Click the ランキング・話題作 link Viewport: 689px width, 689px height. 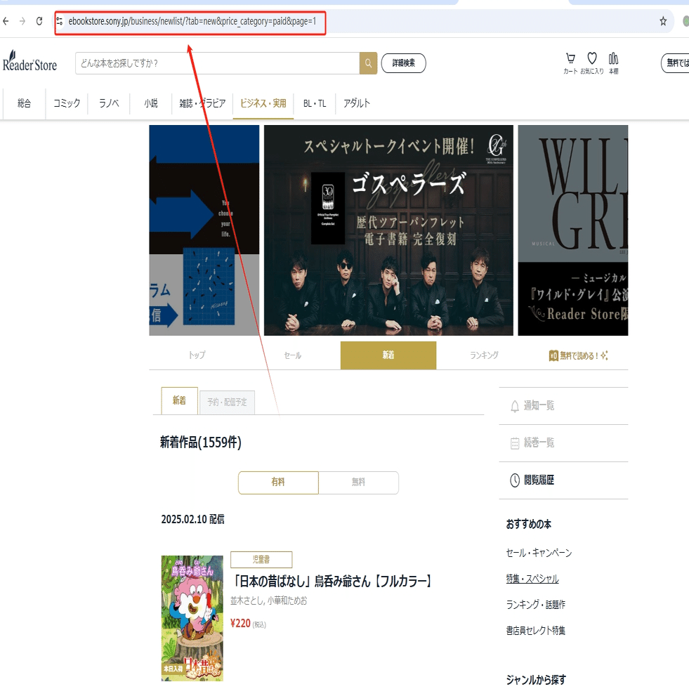coord(536,605)
